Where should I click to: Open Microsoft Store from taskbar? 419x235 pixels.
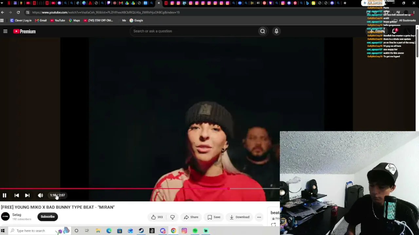coord(119,231)
